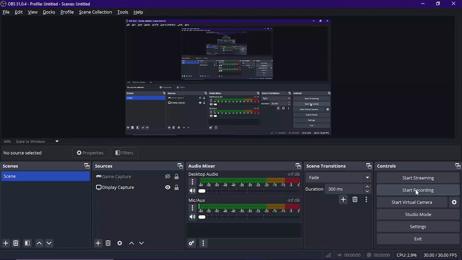
Task: Show the hidden Game Capture source
Action: click(x=167, y=176)
